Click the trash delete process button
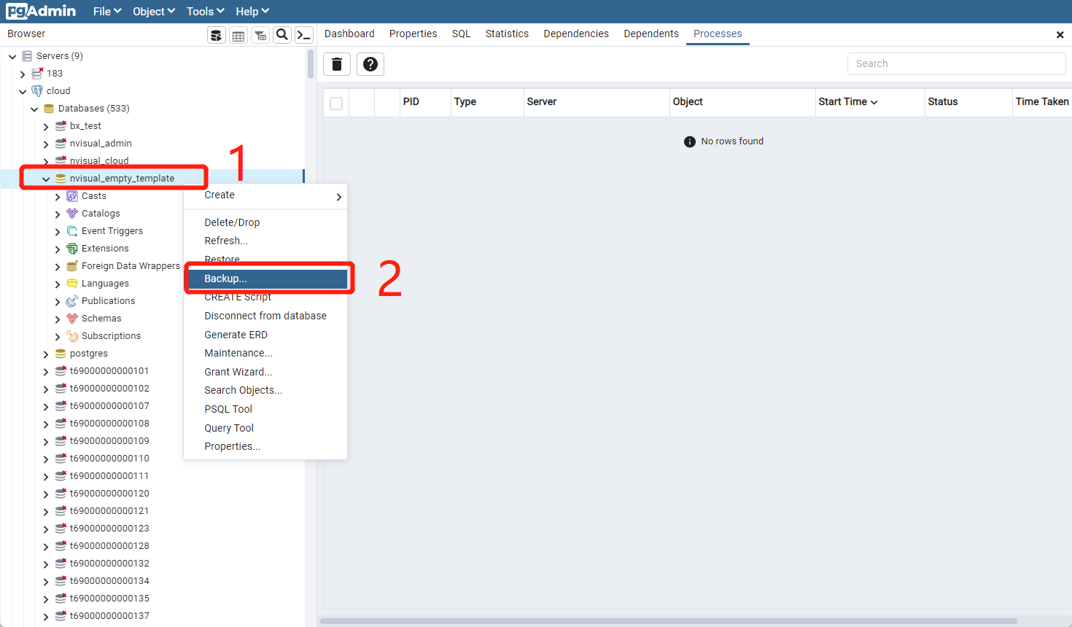Viewport: 1072px width, 627px height. click(337, 64)
